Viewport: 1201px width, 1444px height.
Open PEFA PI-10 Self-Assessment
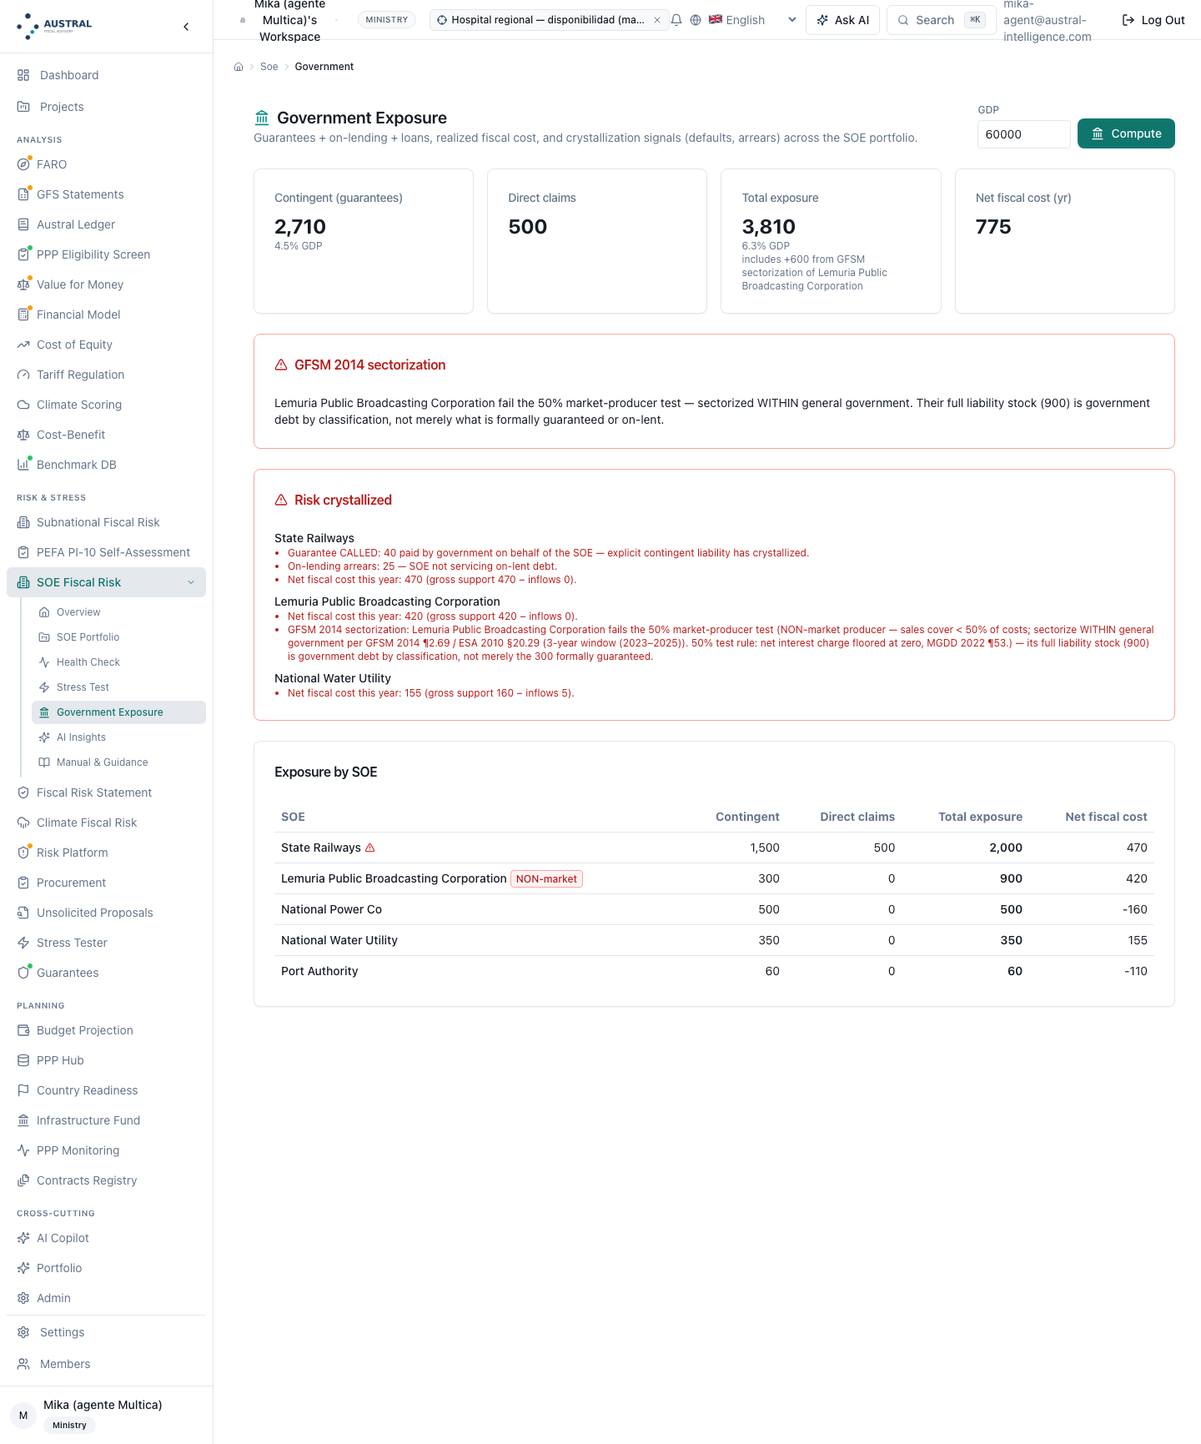tap(106, 552)
